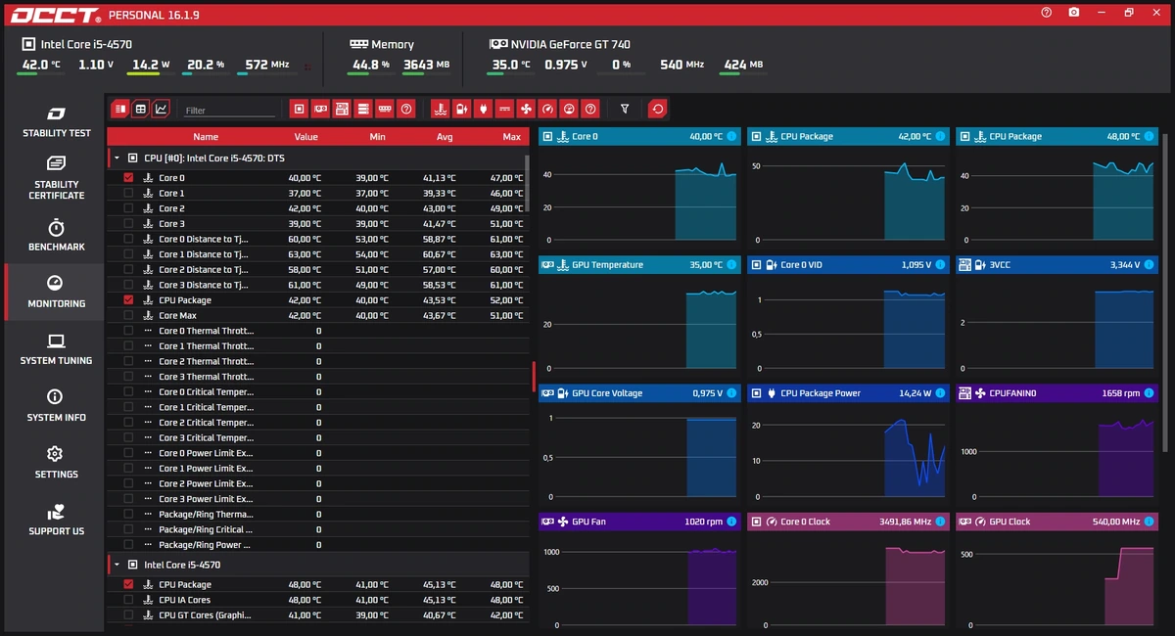Image resolution: width=1175 pixels, height=636 pixels.
Task: Check the Core Max sensor checkbox
Action: (x=128, y=315)
